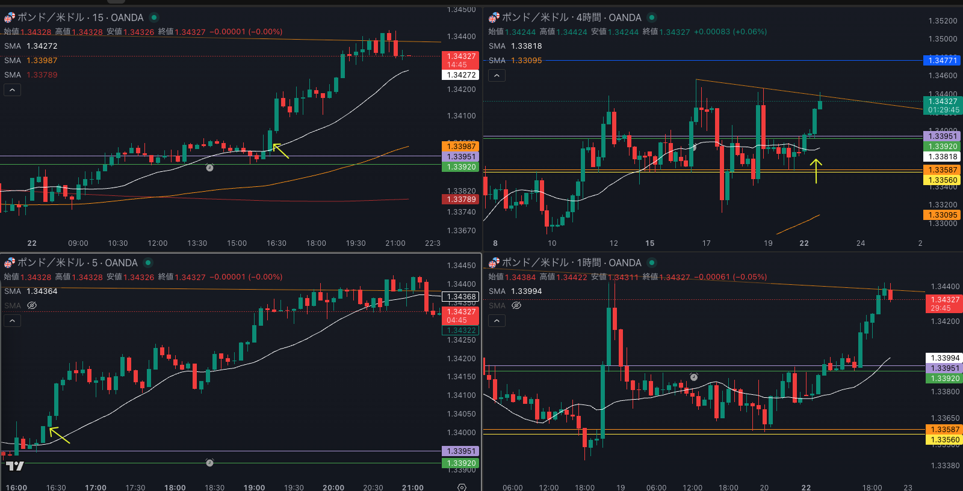Show the hidden SMA on the 5-minute chart

(32, 305)
